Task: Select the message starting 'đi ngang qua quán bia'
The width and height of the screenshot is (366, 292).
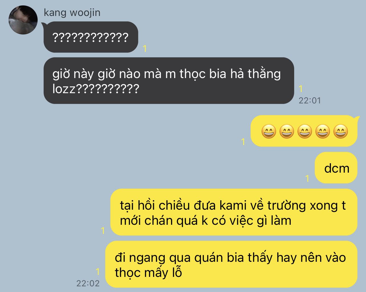Action: [231, 264]
